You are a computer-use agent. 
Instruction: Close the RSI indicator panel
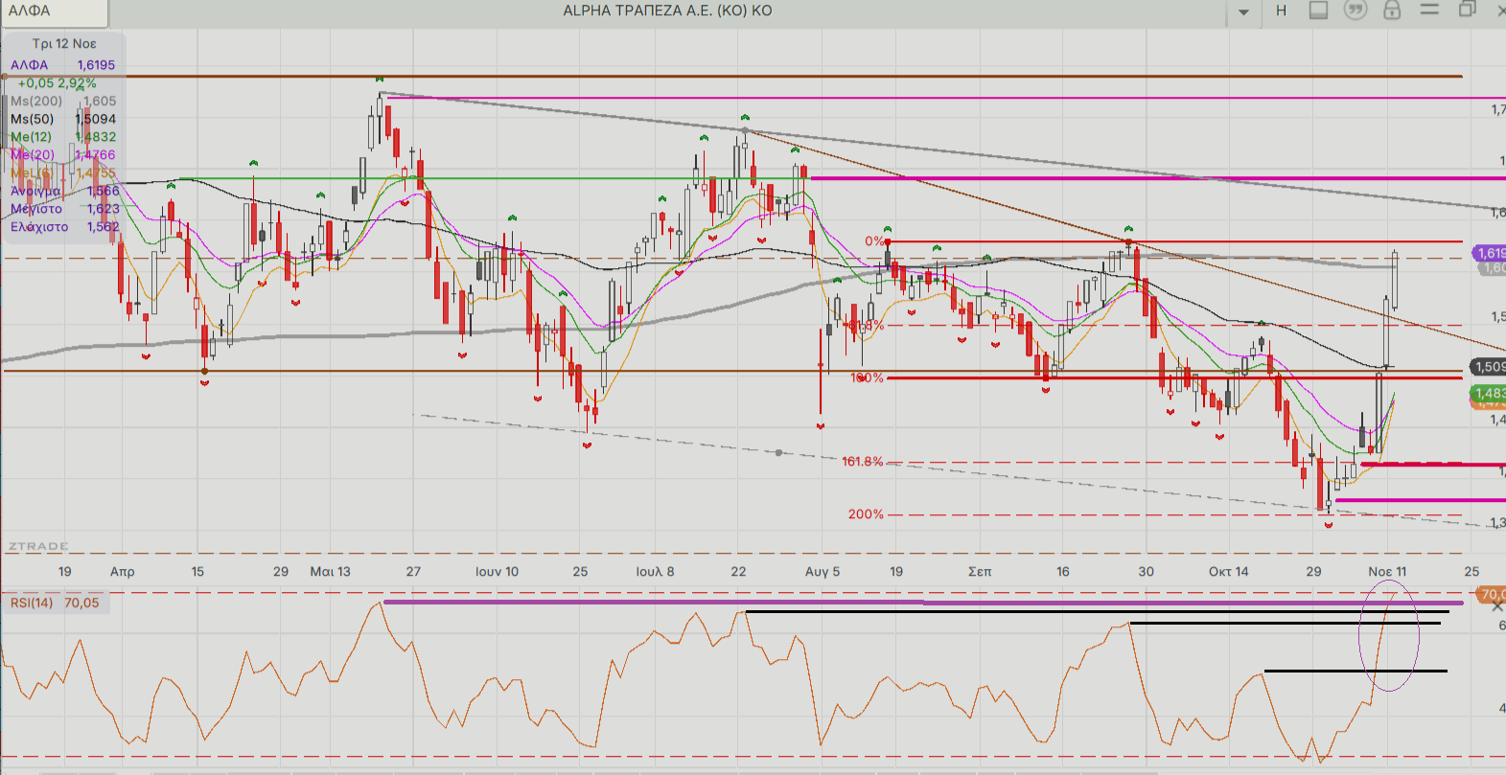[1497, 606]
